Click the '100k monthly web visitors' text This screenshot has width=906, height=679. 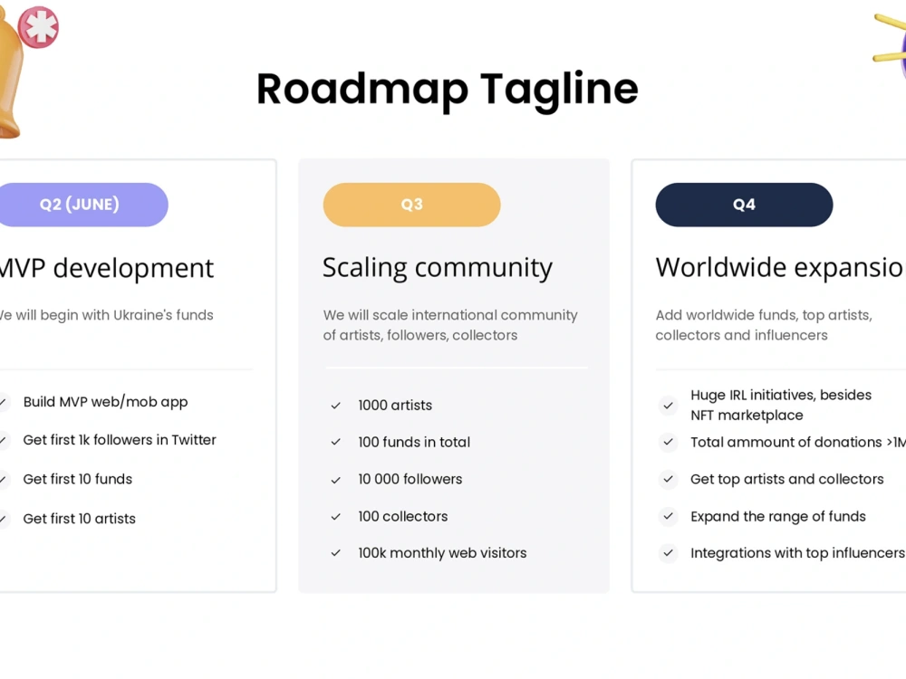pyautogui.click(x=442, y=553)
